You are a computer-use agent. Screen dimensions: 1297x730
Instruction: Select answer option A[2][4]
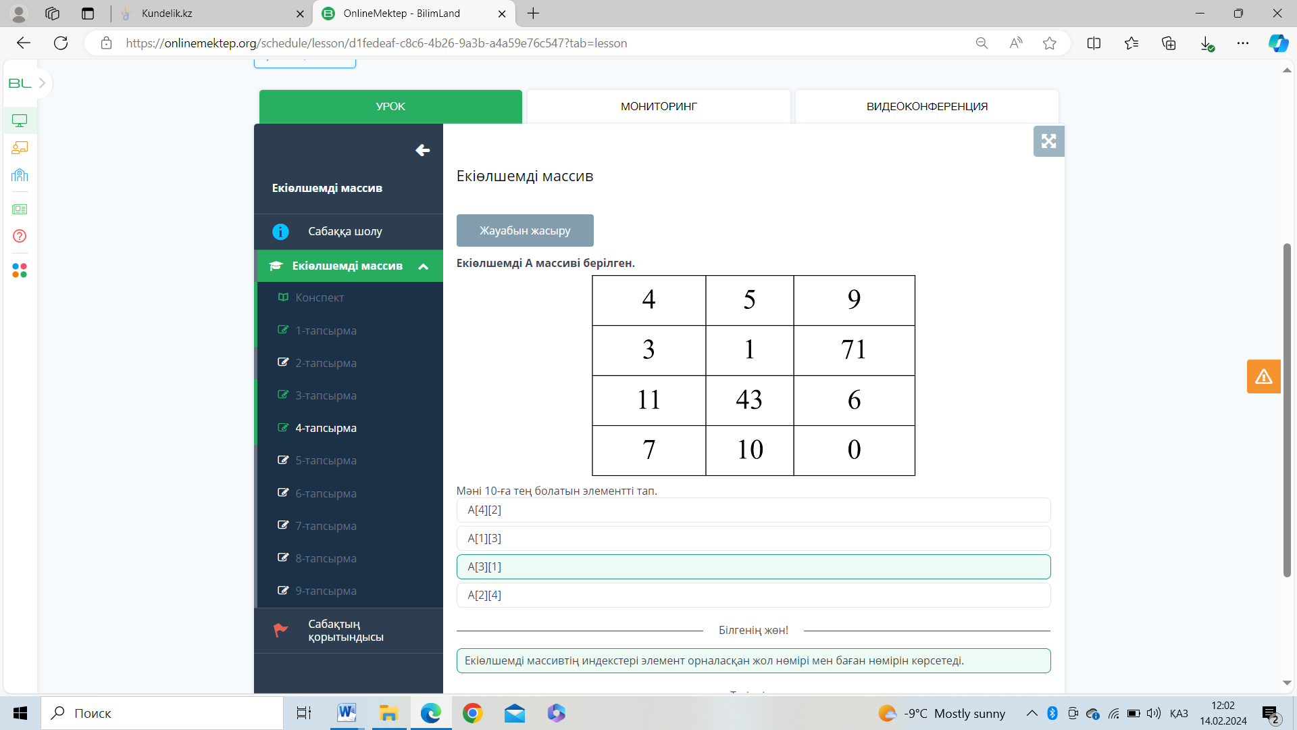pos(753,595)
